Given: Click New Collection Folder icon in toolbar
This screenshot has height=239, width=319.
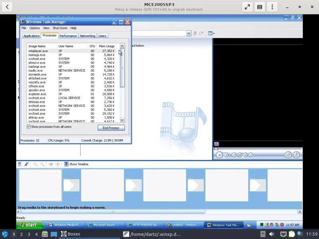Looking at the screenshot, I should pyautogui.click(x=201, y=33).
